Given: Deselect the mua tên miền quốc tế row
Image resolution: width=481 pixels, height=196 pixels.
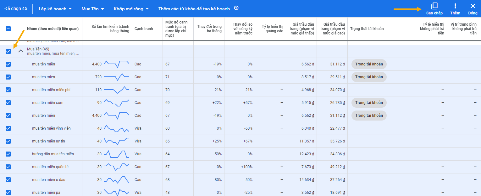Looking at the screenshot, I should coord(8,167).
